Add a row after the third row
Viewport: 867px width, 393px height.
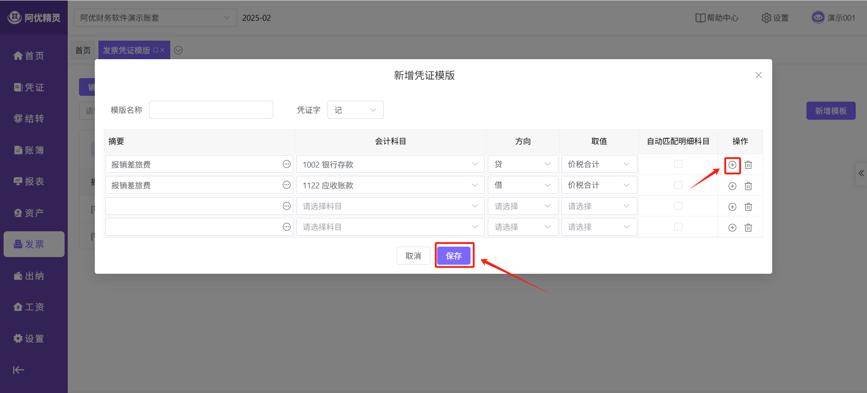pyautogui.click(x=732, y=207)
